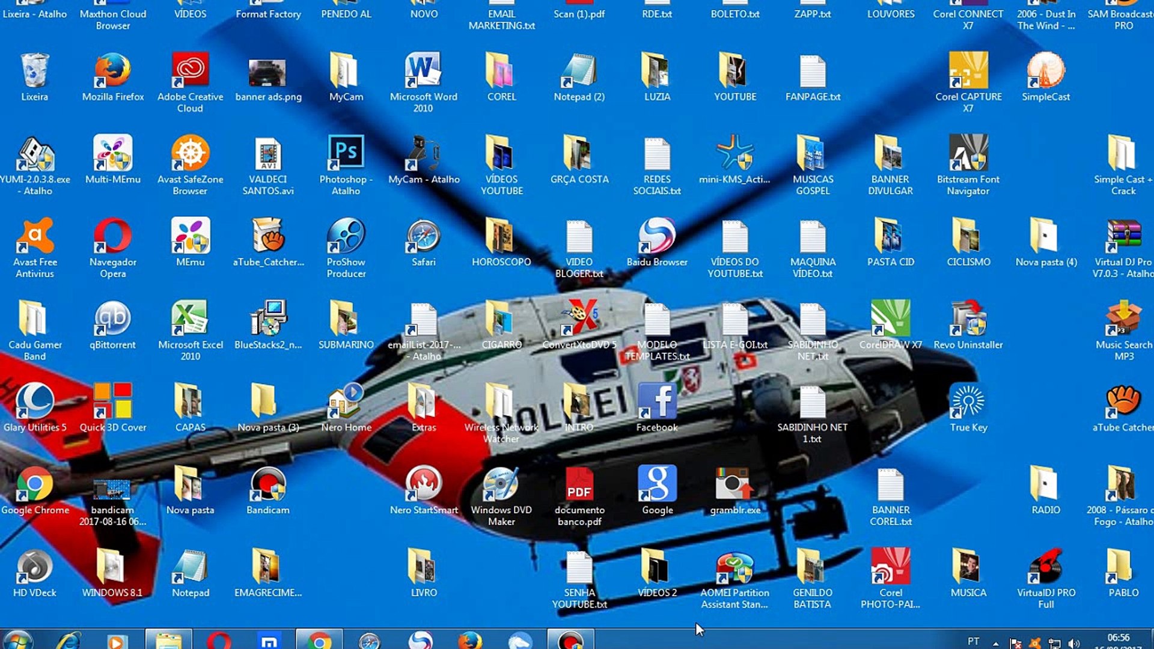1154x649 pixels.
Task: Open Windows Explorer from the taskbar
Action: click(x=169, y=641)
